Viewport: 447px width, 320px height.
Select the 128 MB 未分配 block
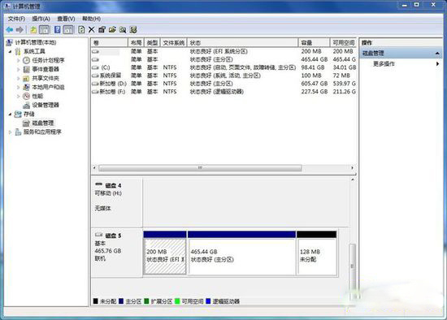tap(317, 253)
